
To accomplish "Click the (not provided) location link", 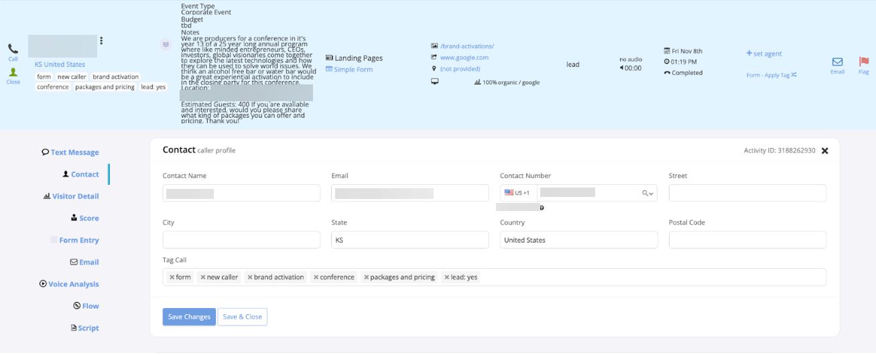I will 460,68.
